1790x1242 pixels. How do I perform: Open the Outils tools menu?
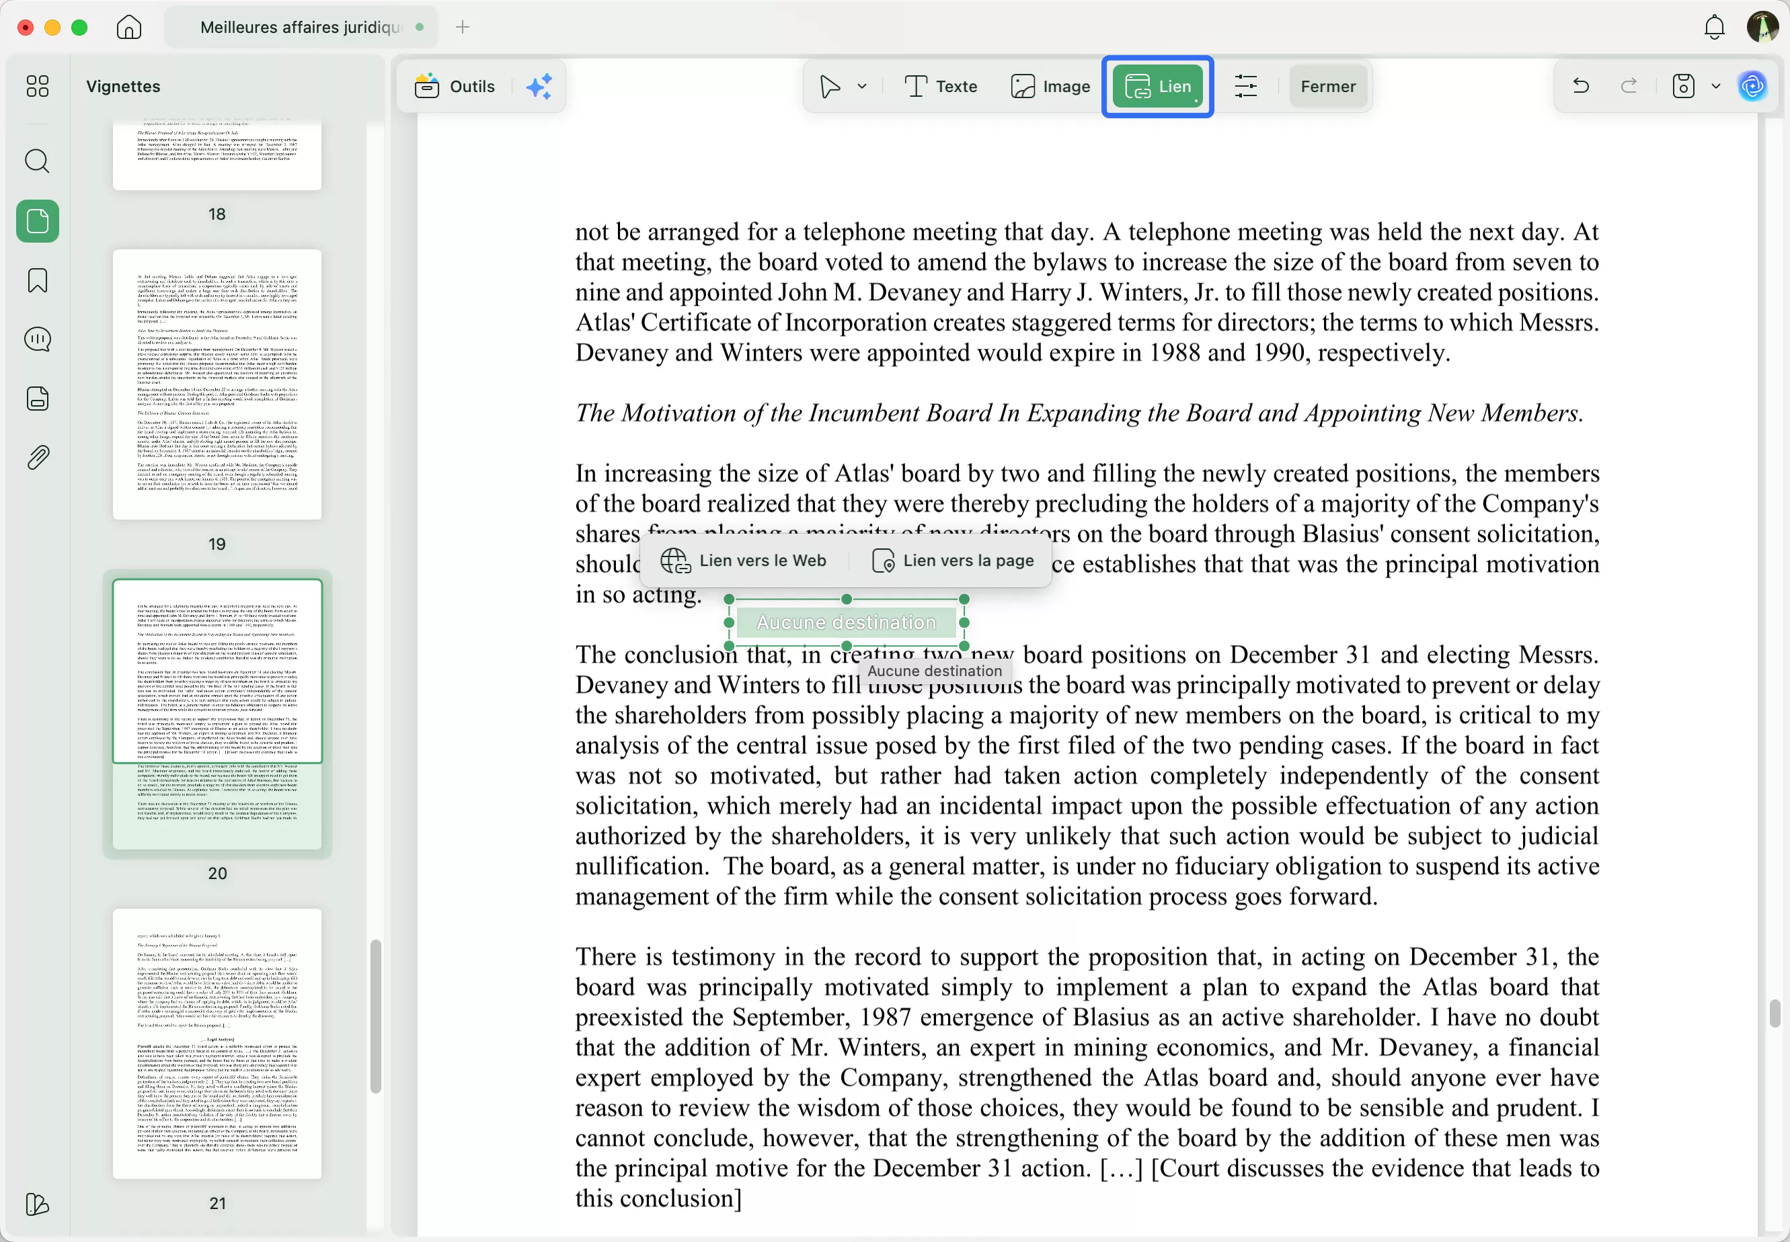tap(455, 87)
